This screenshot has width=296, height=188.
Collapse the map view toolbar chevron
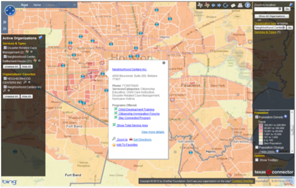click(x=74, y=5)
